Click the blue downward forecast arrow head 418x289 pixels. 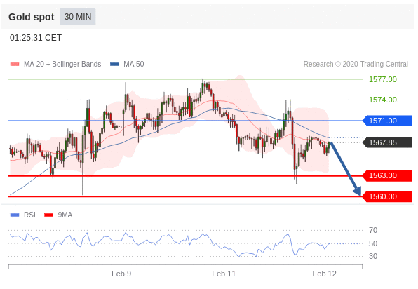pos(357,191)
